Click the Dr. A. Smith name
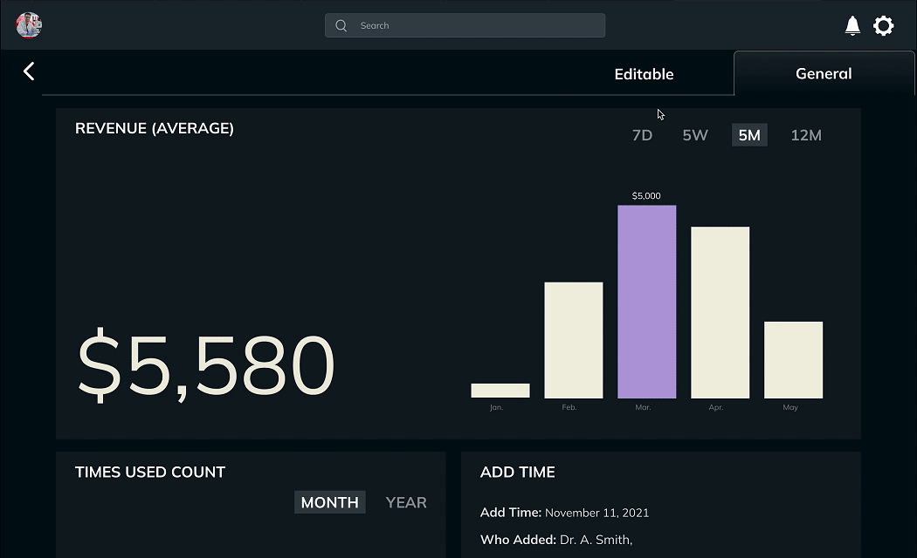The height and width of the screenshot is (558, 917). 596,540
